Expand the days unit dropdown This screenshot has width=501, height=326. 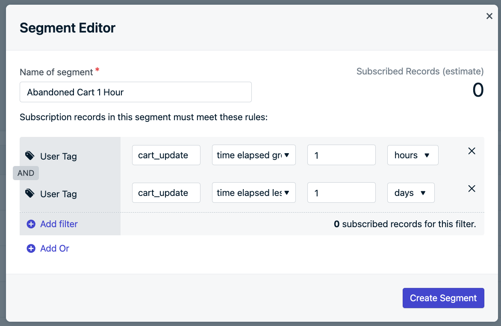[410, 193]
